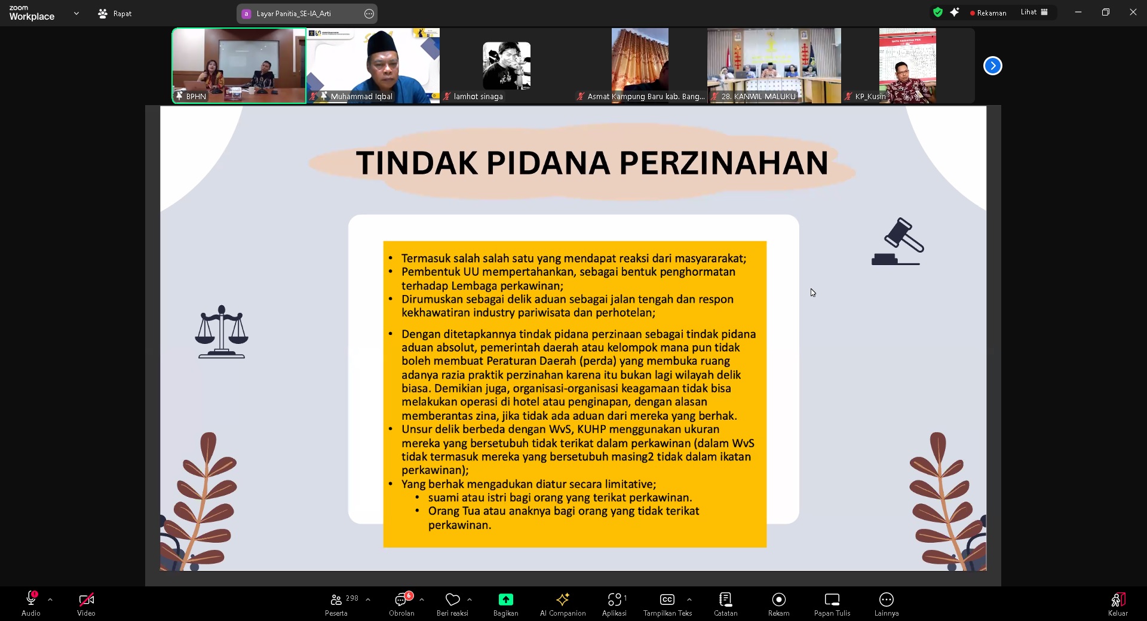Open the Rapat meeting tab
This screenshot has width=1147, height=621.
point(115,13)
